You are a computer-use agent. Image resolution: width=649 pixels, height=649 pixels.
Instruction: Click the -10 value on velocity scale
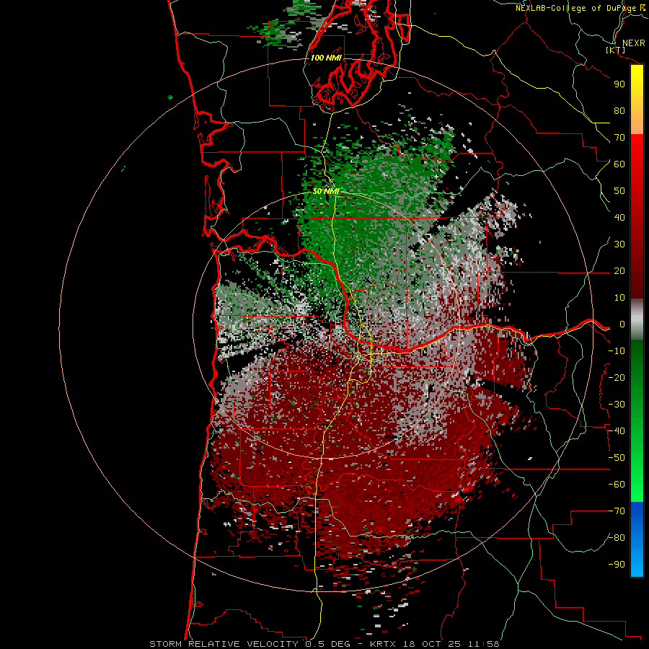coord(617,351)
